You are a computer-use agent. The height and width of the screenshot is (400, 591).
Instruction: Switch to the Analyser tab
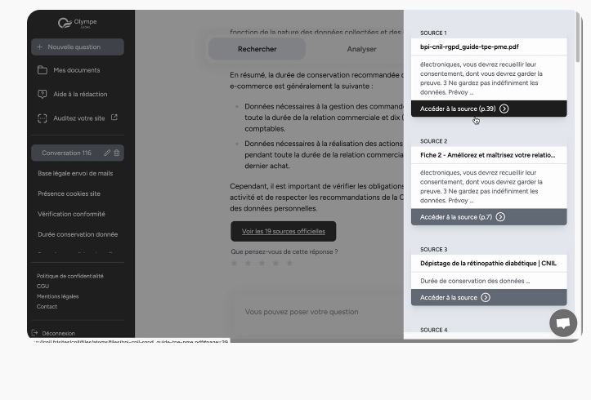coord(361,49)
